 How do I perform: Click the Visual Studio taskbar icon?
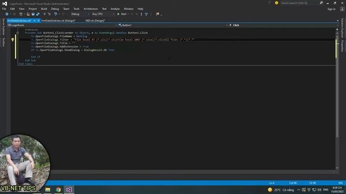click(x=69, y=190)
